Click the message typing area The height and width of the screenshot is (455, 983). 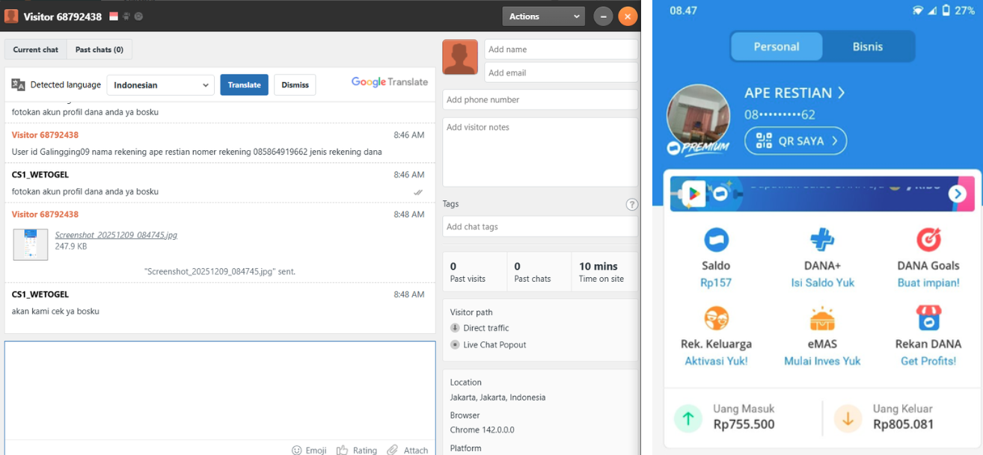click(220, 390)
